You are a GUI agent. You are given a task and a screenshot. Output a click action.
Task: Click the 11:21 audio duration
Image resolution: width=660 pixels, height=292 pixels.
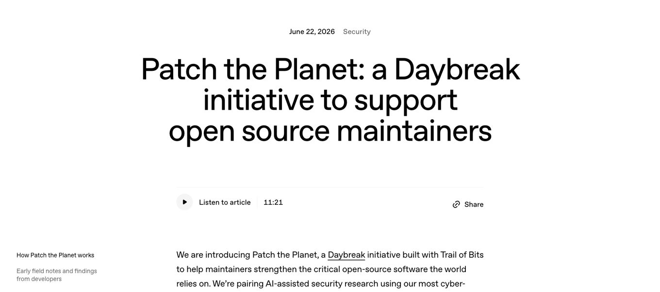click(273, 202)
